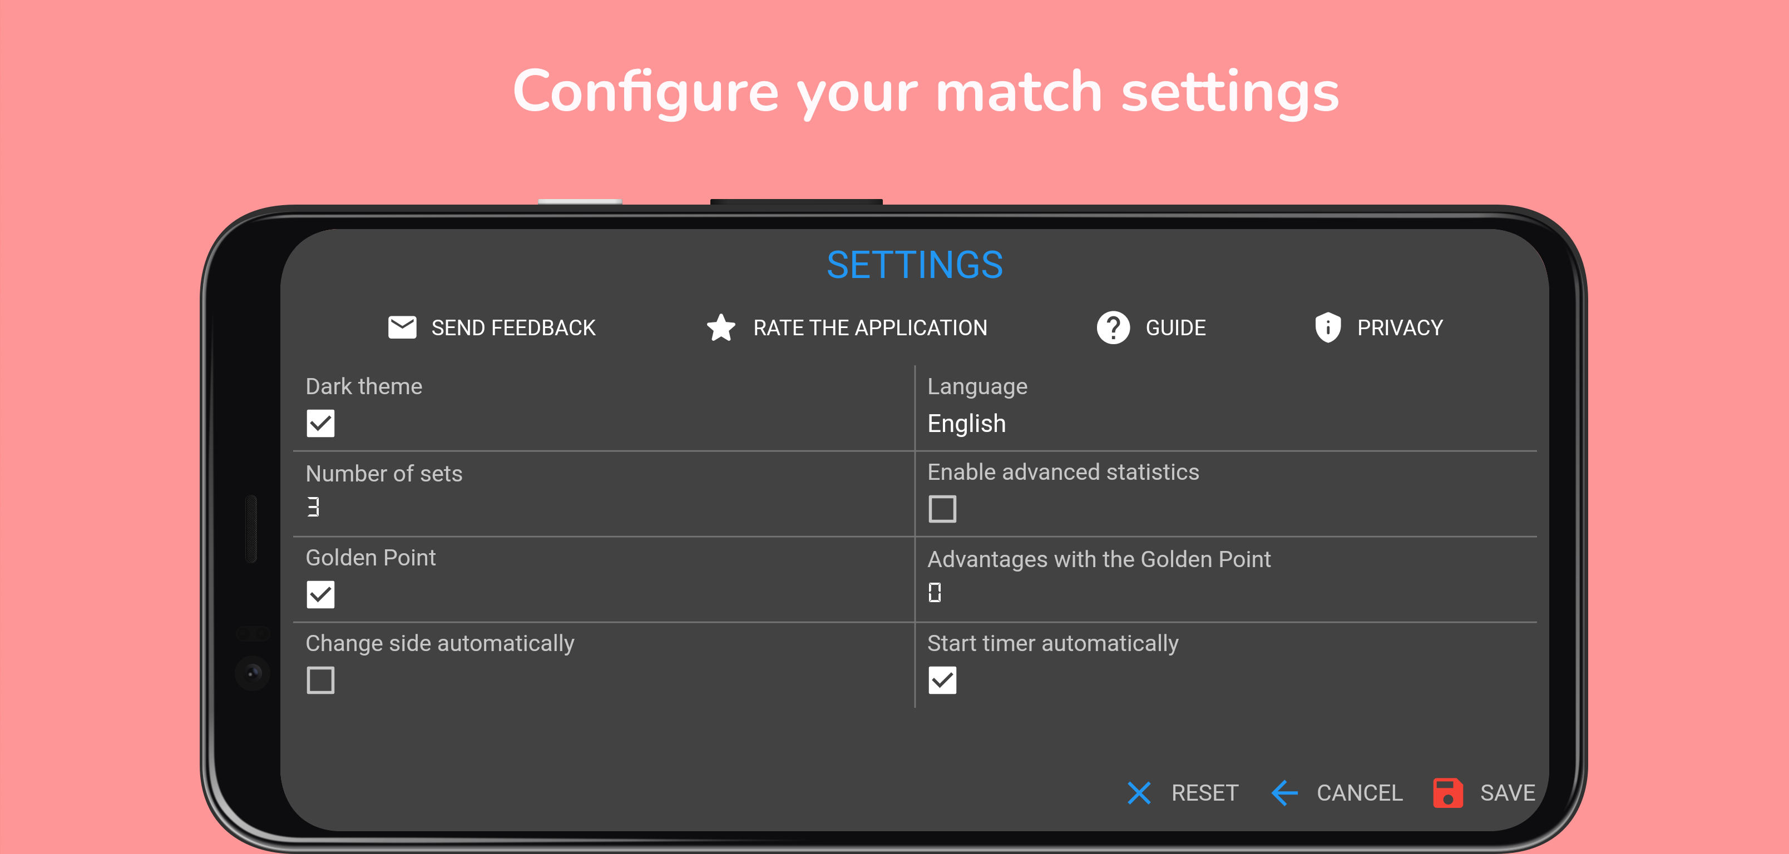Open the PRIVACY text link

pos(1400,327)
